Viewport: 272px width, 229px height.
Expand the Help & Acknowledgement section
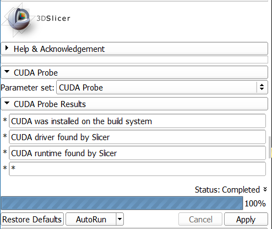[x=134, y=49]
